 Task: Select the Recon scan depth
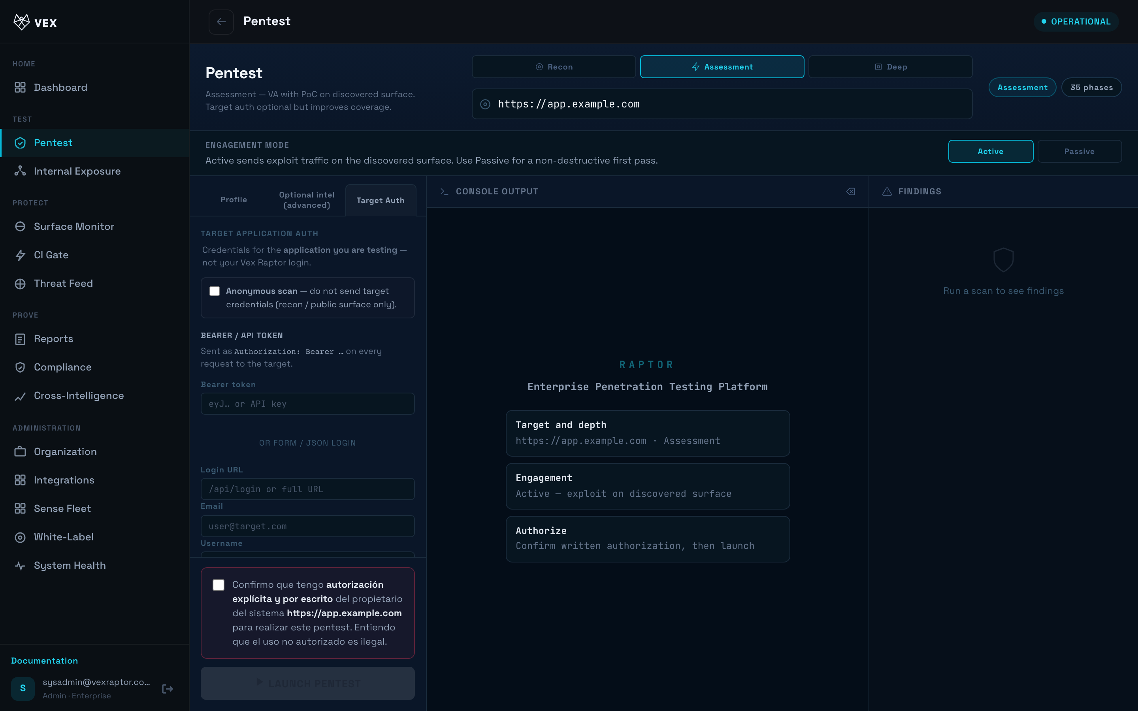[x=554, y=67]
